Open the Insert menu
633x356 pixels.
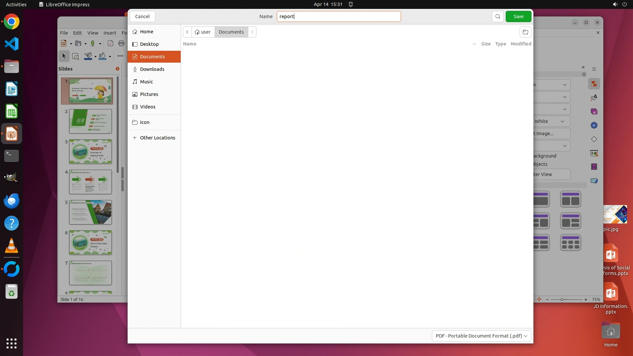[109, 33]
